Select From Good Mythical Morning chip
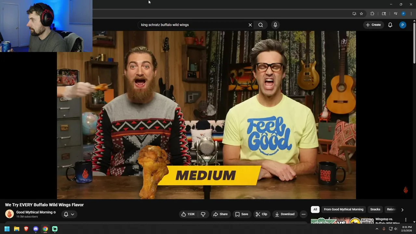 tap(344, 210)
